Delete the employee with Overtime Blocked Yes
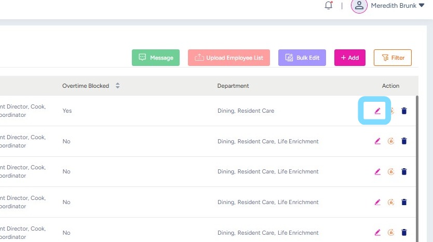The image size is (433, 242). [x=404, y=111]
